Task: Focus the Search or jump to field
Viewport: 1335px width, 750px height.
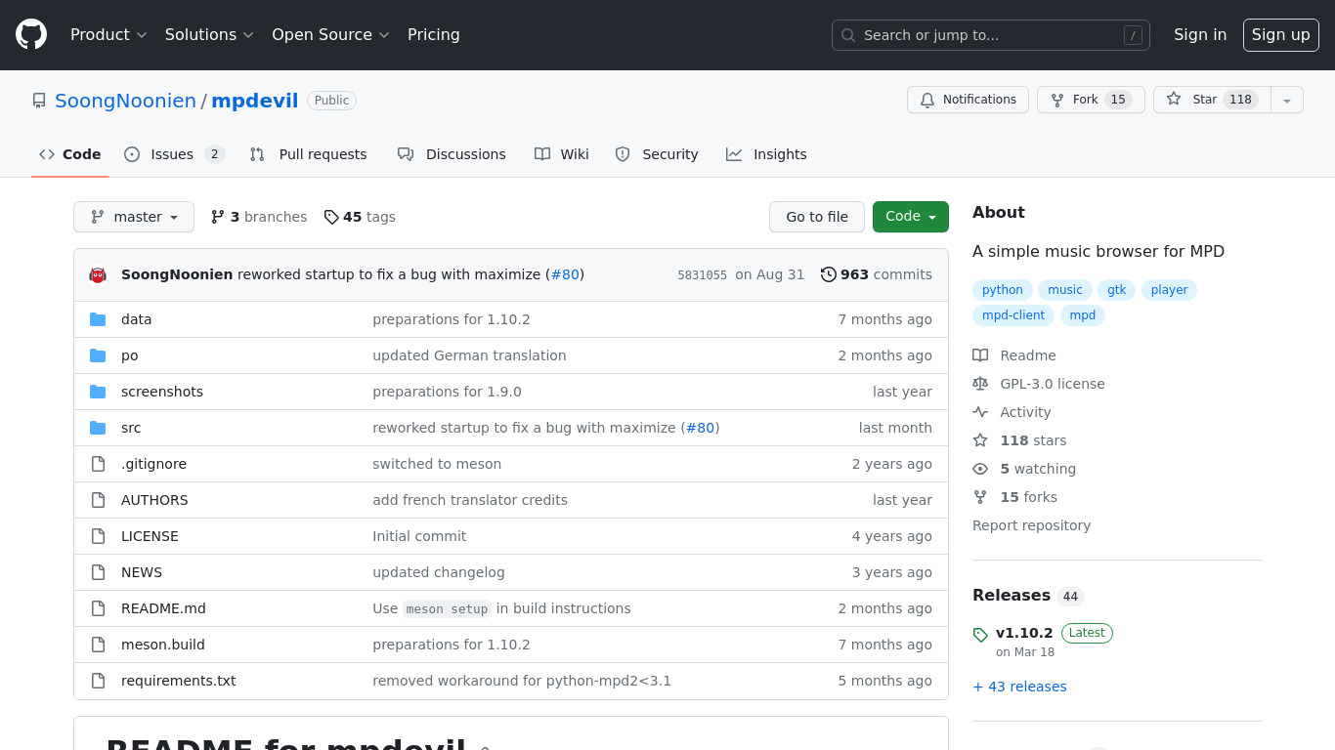Action: point(991,35)
